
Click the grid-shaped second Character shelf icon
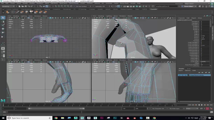13,12
